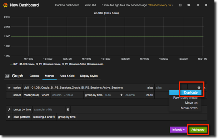Switch to the General tab
This screenshot has width=218, height=139.
coord(34,76)
